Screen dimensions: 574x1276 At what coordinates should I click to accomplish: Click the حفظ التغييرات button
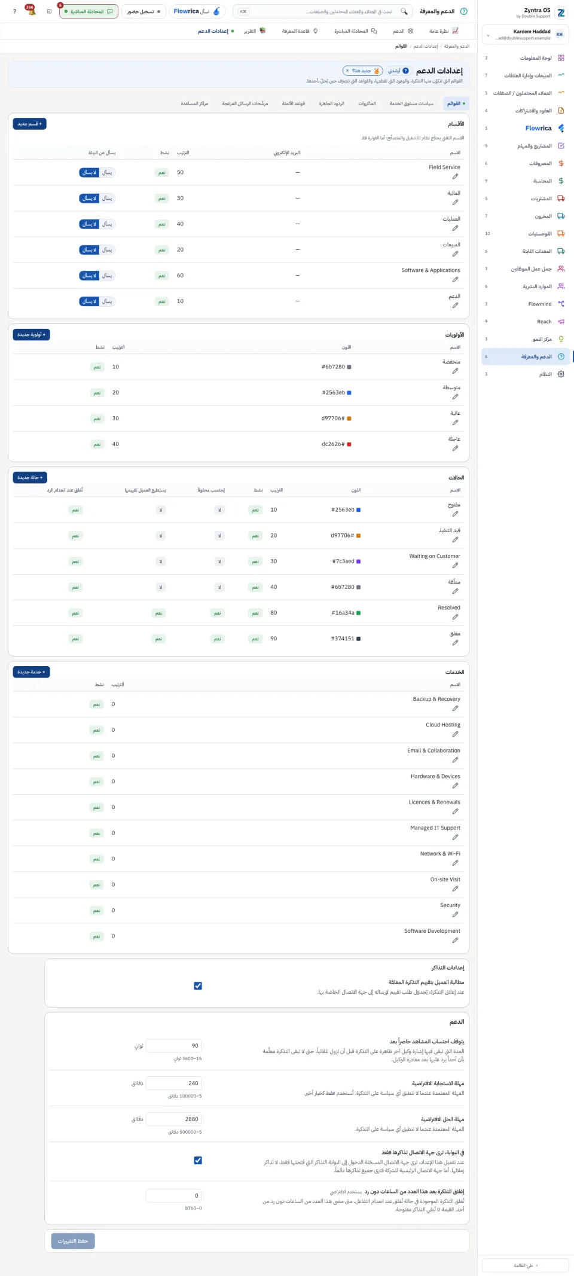(73, 1241)
